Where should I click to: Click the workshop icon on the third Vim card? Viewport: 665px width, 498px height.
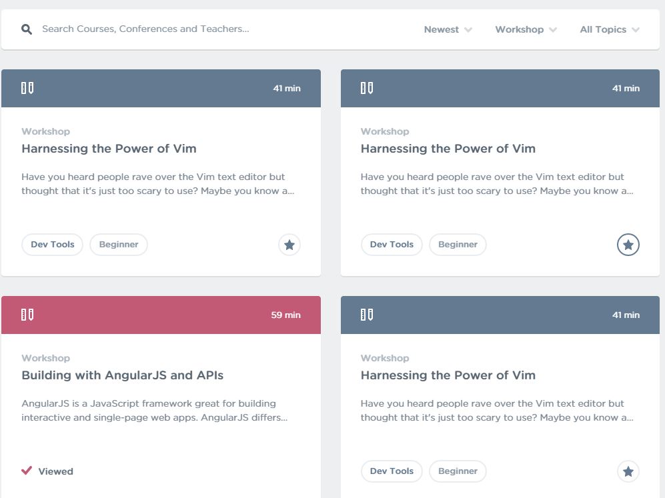coord(367,315)
